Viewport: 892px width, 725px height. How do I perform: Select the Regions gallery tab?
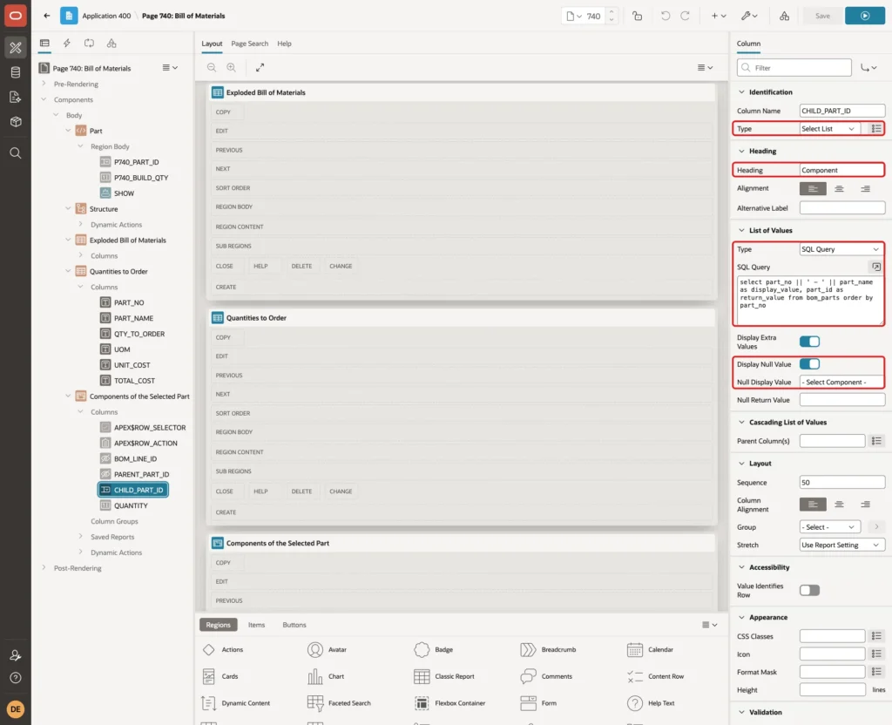pyautogui.click(x=219, y=625)
